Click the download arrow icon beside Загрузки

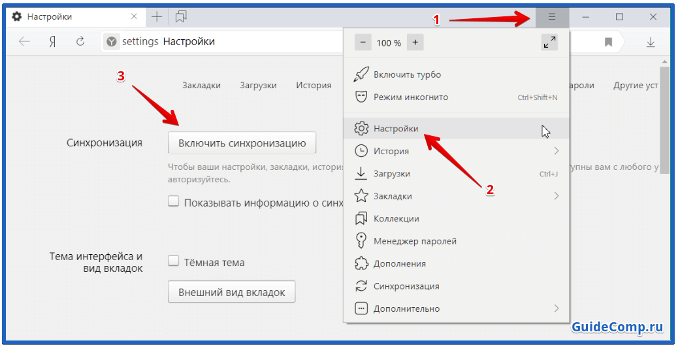click(x=361, y=174)
